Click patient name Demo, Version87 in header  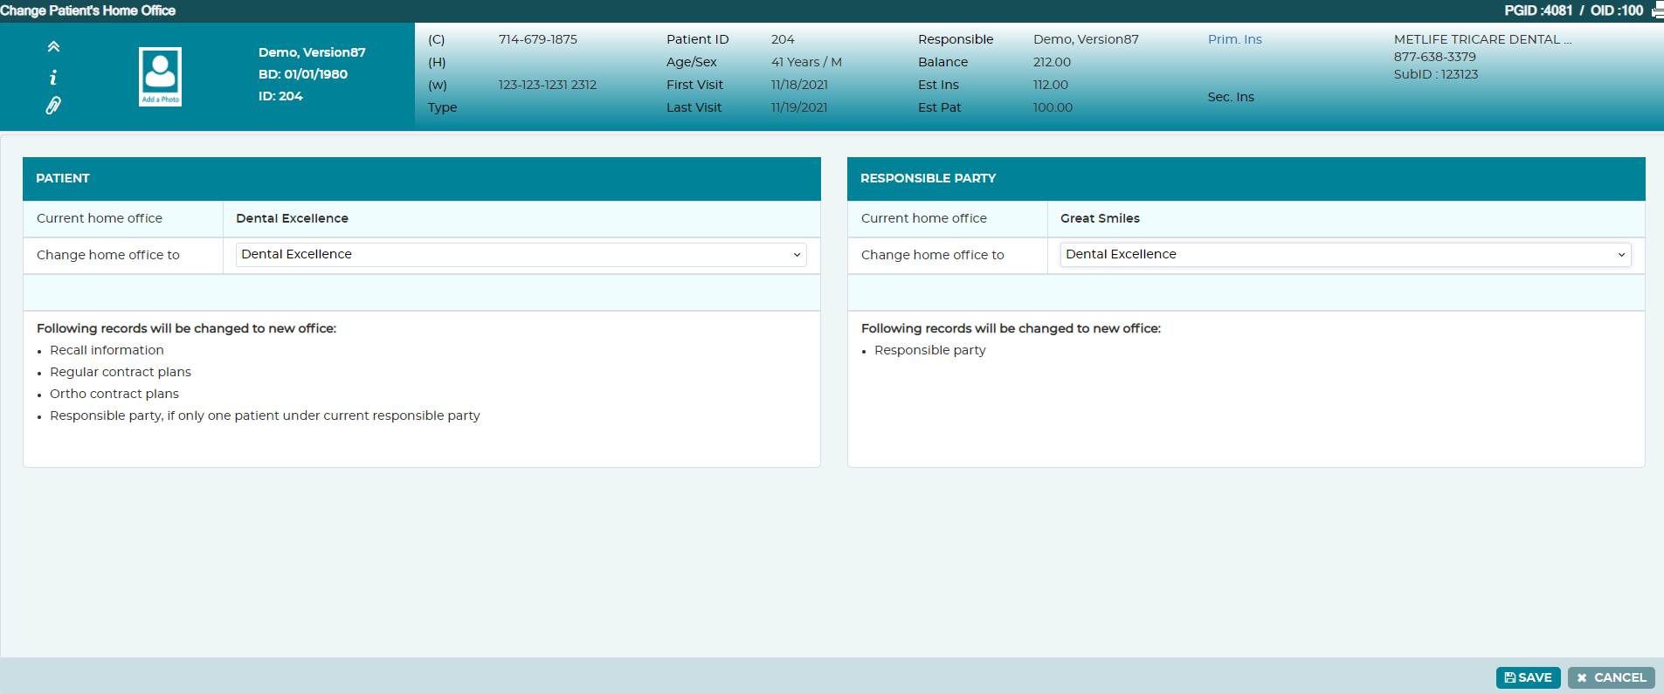tap(312, 52)
